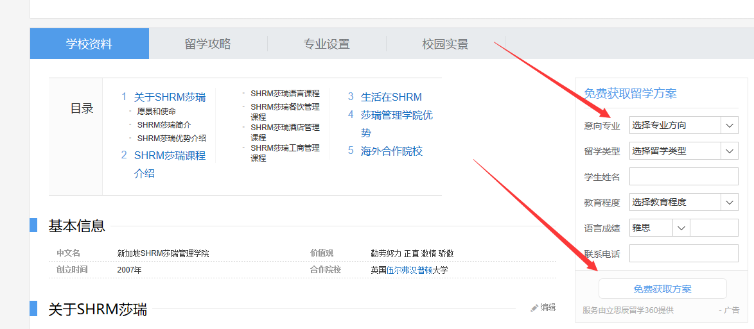Jump to SHRM莎瑞课程介绍 section
This screenshot has width=754, height=329.
[170, 164]
